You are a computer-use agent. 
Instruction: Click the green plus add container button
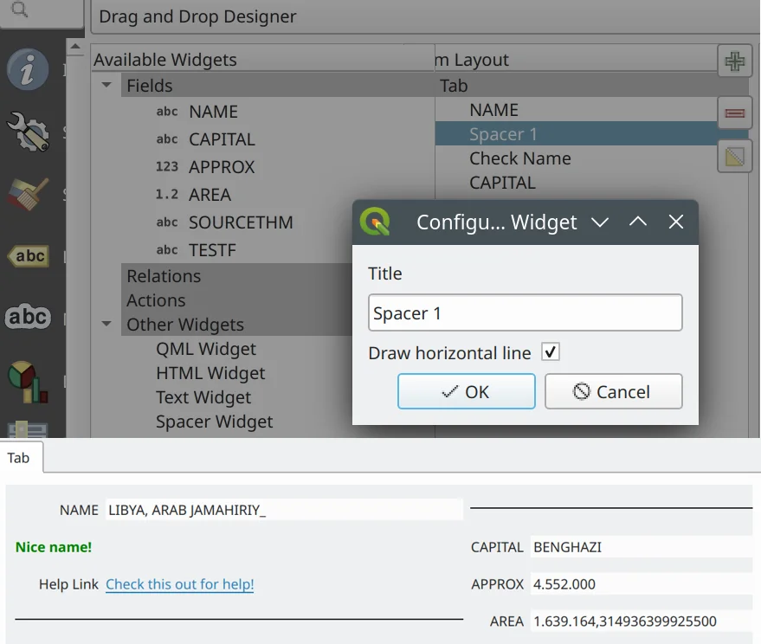point(734,61)
